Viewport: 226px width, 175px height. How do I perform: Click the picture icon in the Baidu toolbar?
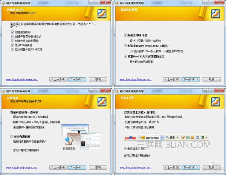[x=188, y=138]
